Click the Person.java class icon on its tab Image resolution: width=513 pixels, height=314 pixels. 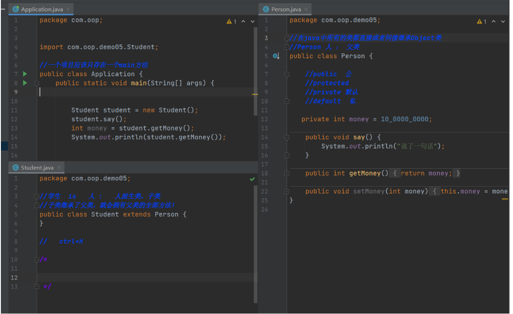tap(266, 9)
